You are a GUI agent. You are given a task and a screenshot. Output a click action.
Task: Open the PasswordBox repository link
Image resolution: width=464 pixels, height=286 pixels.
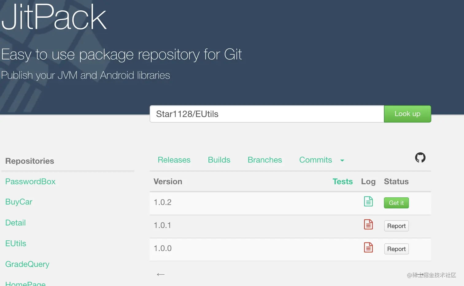(x=30, y=181)
